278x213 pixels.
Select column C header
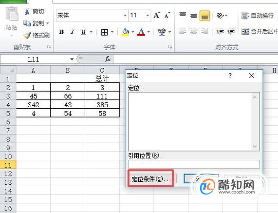(102, 70)
